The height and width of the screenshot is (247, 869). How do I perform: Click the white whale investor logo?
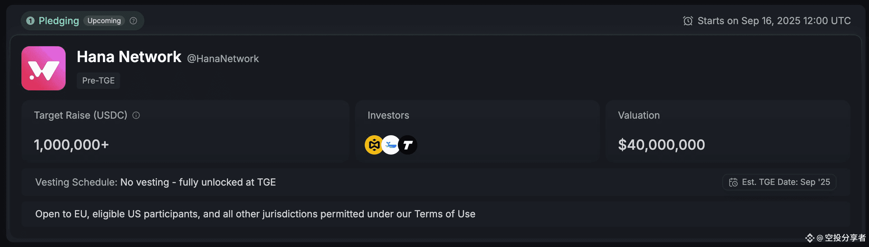(x=391, y=145)
